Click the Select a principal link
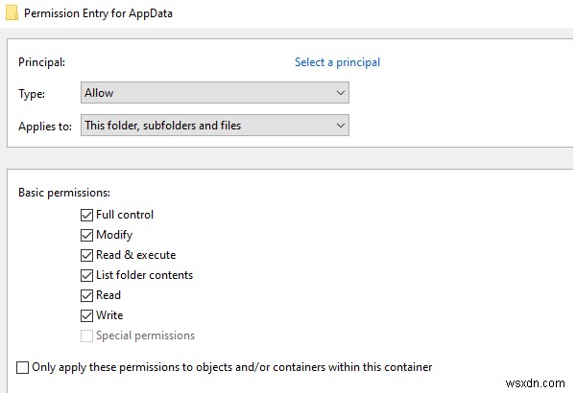Image resolution: width=576 pixels, height=393 pixels. (337, 62)
